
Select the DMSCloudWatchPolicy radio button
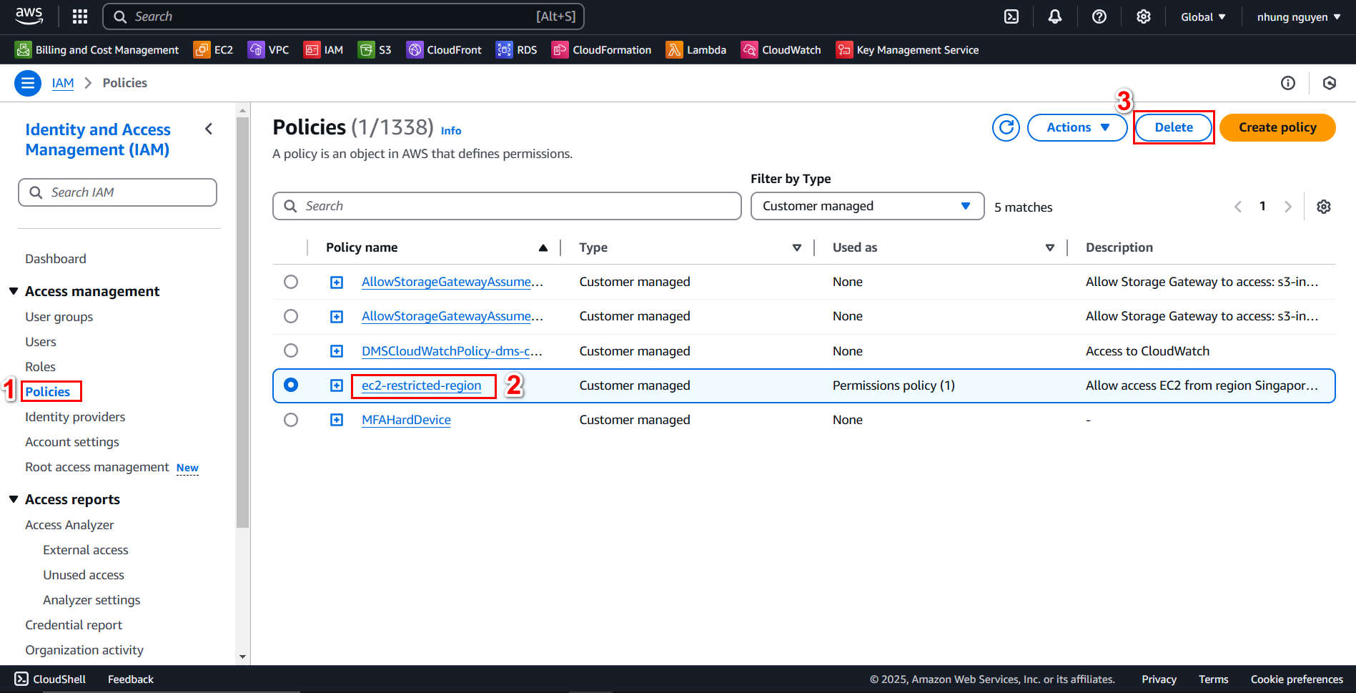tap(291, 350)
